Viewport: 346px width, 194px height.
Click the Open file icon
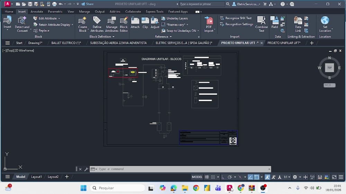click(24, 4)
